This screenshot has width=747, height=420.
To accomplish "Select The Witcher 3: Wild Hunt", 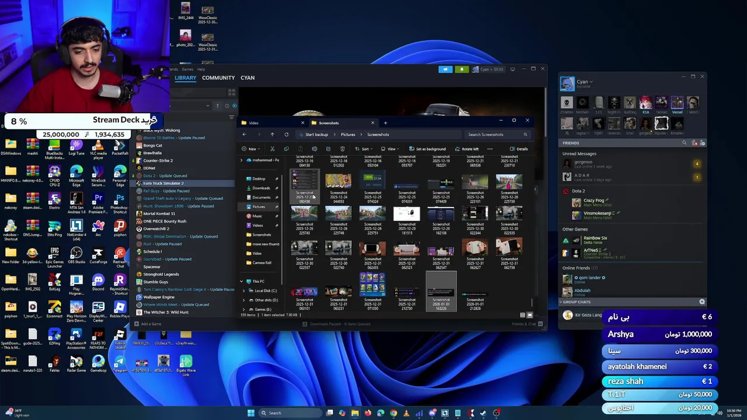I will click(x=166, y=312).
